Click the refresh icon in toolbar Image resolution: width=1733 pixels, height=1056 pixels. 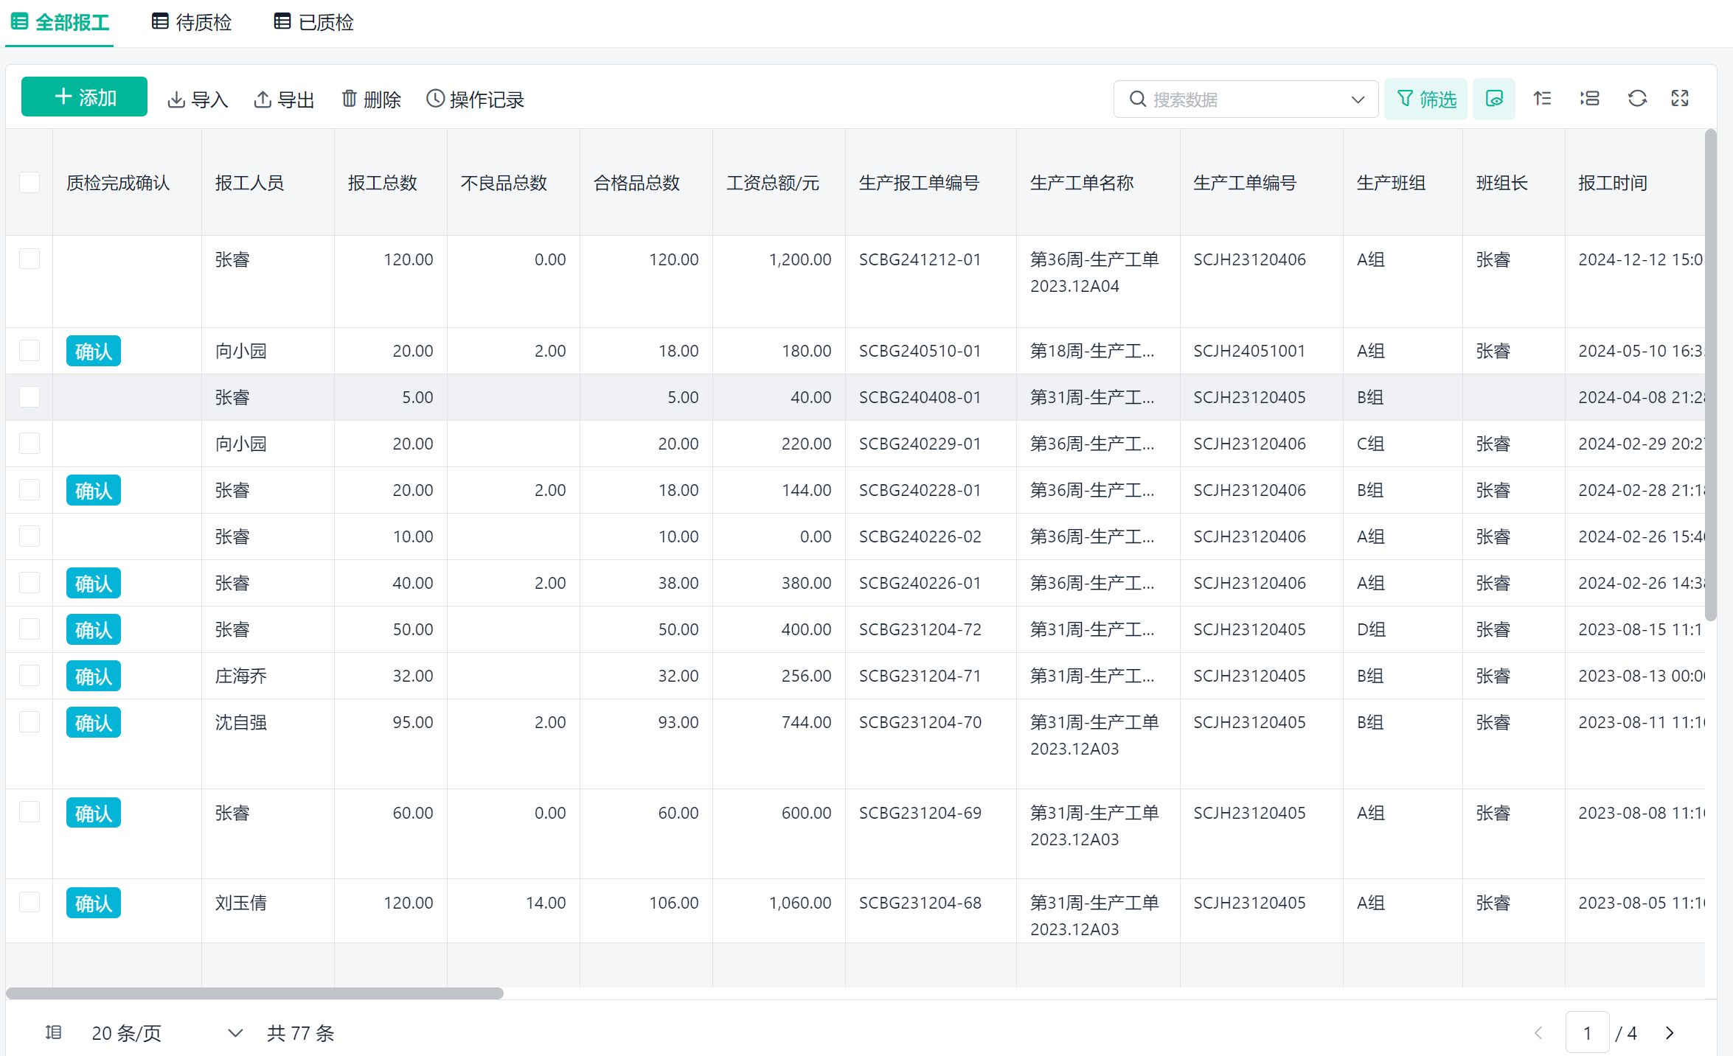point(1637,99)
